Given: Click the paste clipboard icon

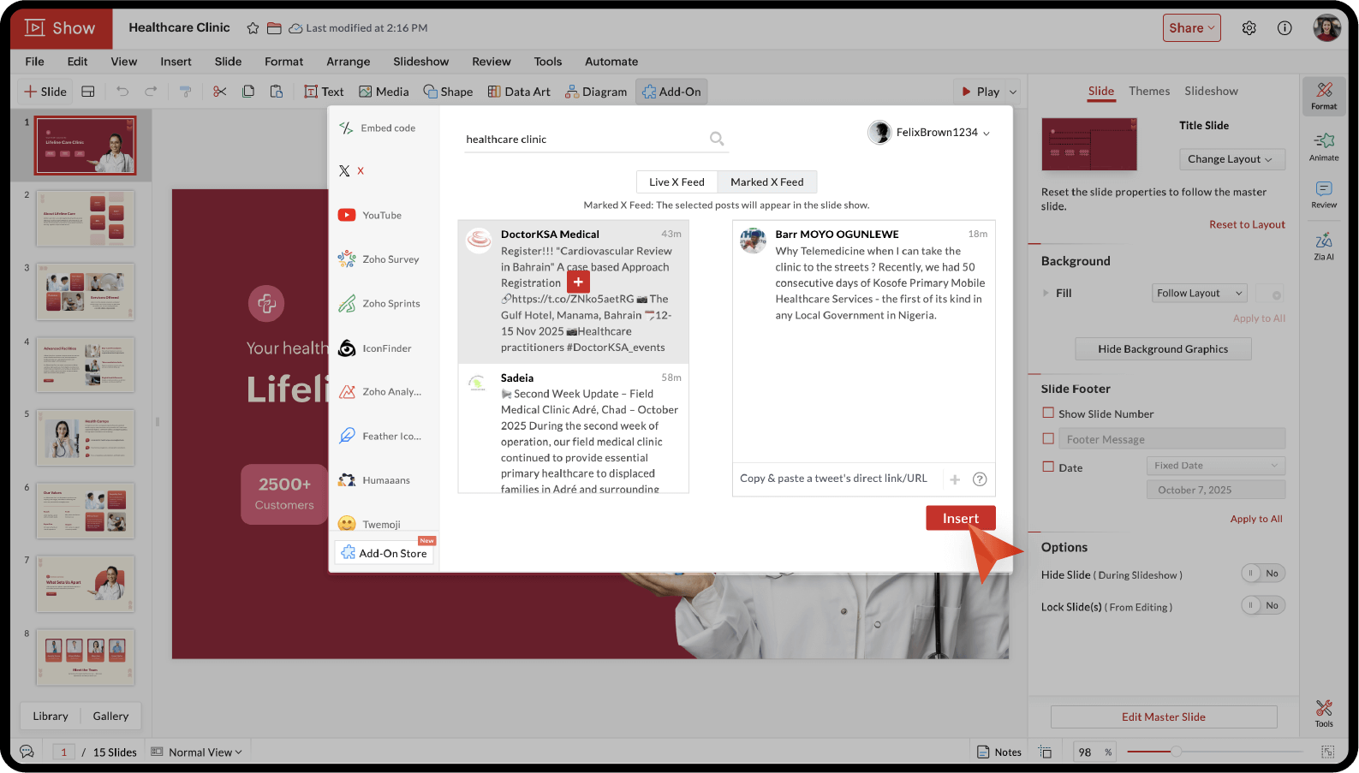Looking at the screenshot, I should [x=276, y=92].
